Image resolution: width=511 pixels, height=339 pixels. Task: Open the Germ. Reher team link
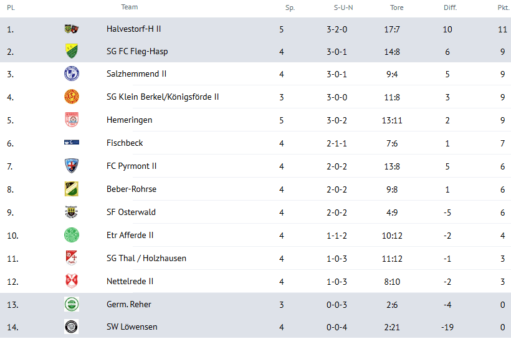pos(129,305)
